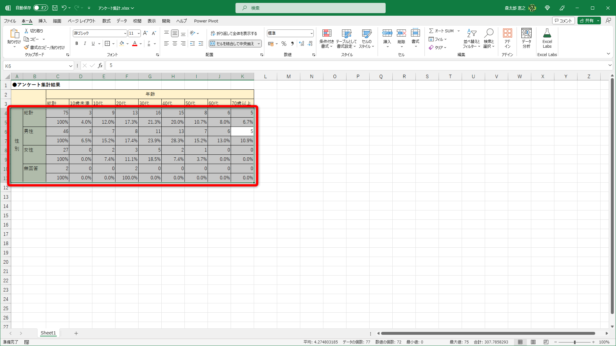This screenshot has width=616, height=346.
Task: Toggle the AutoSave switch
Action: [x=40, y=8]
